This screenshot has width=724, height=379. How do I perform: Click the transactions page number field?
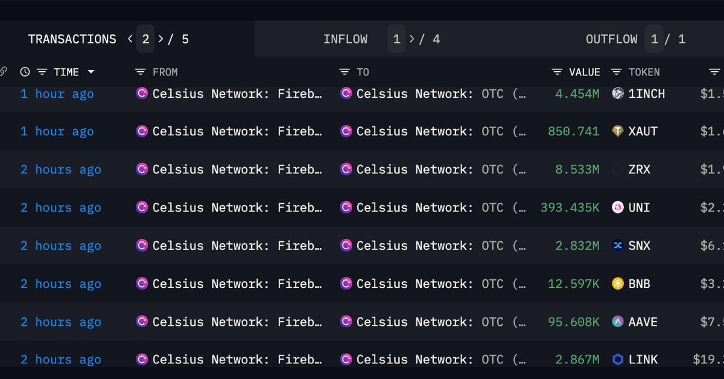(x=145, y=39)
